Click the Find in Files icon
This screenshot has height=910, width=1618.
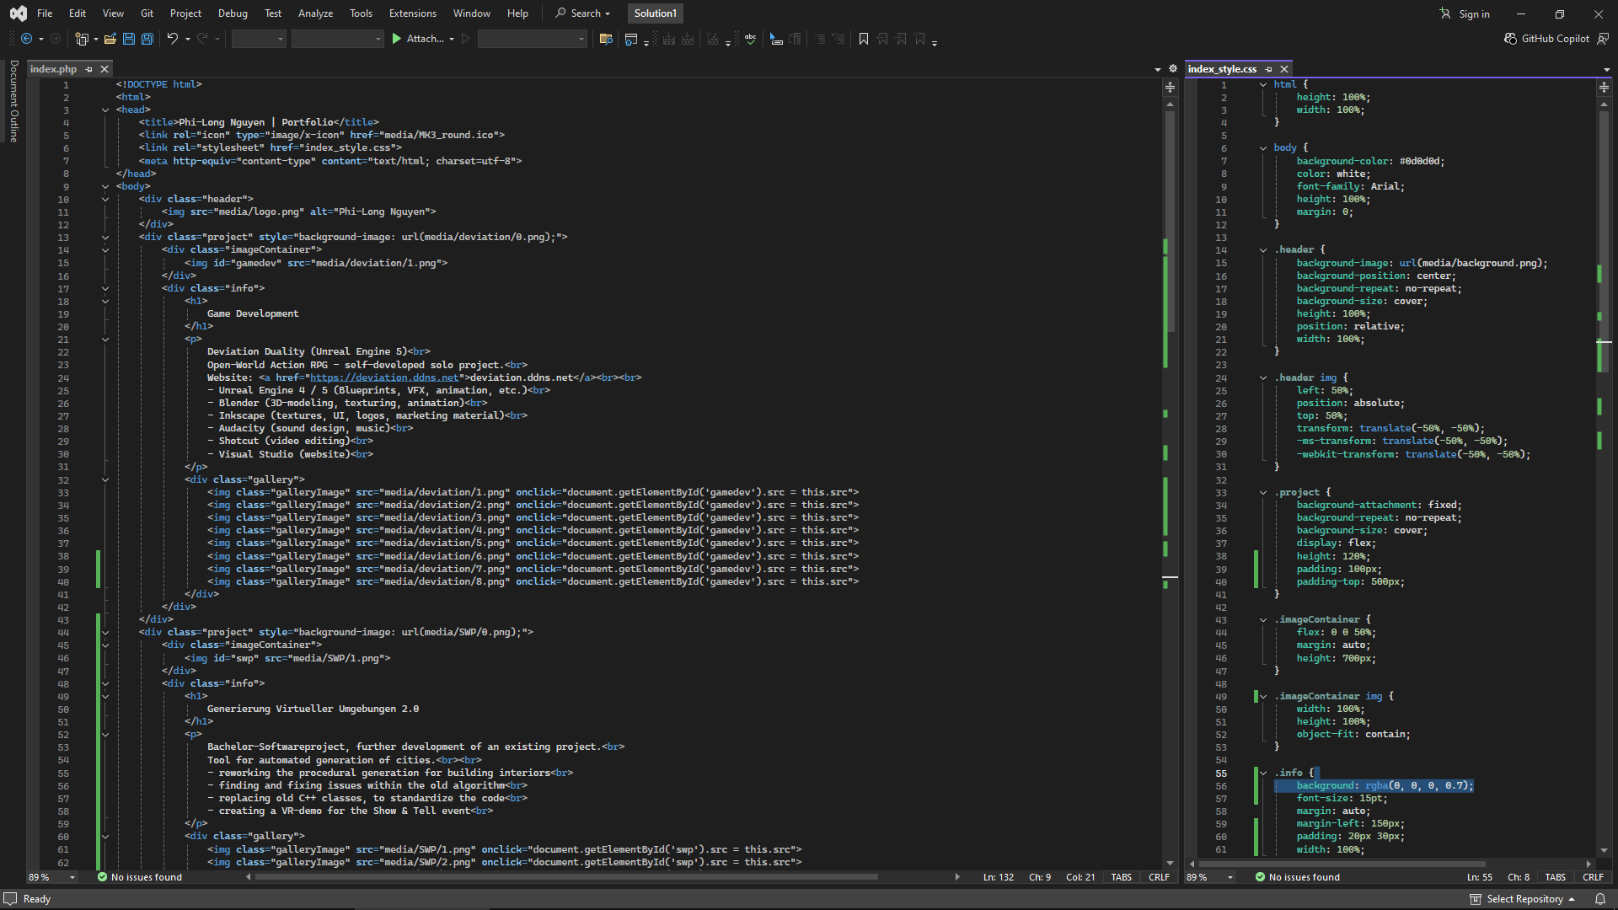(x=605, y=39)
